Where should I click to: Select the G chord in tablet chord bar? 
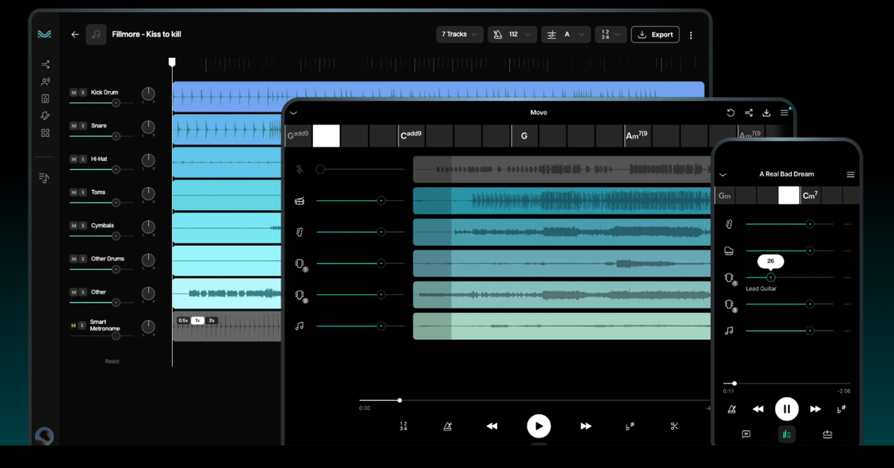[524, 136]
